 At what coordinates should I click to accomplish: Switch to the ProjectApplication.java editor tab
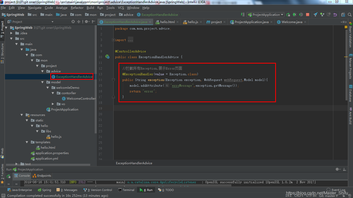pos(251,22)
